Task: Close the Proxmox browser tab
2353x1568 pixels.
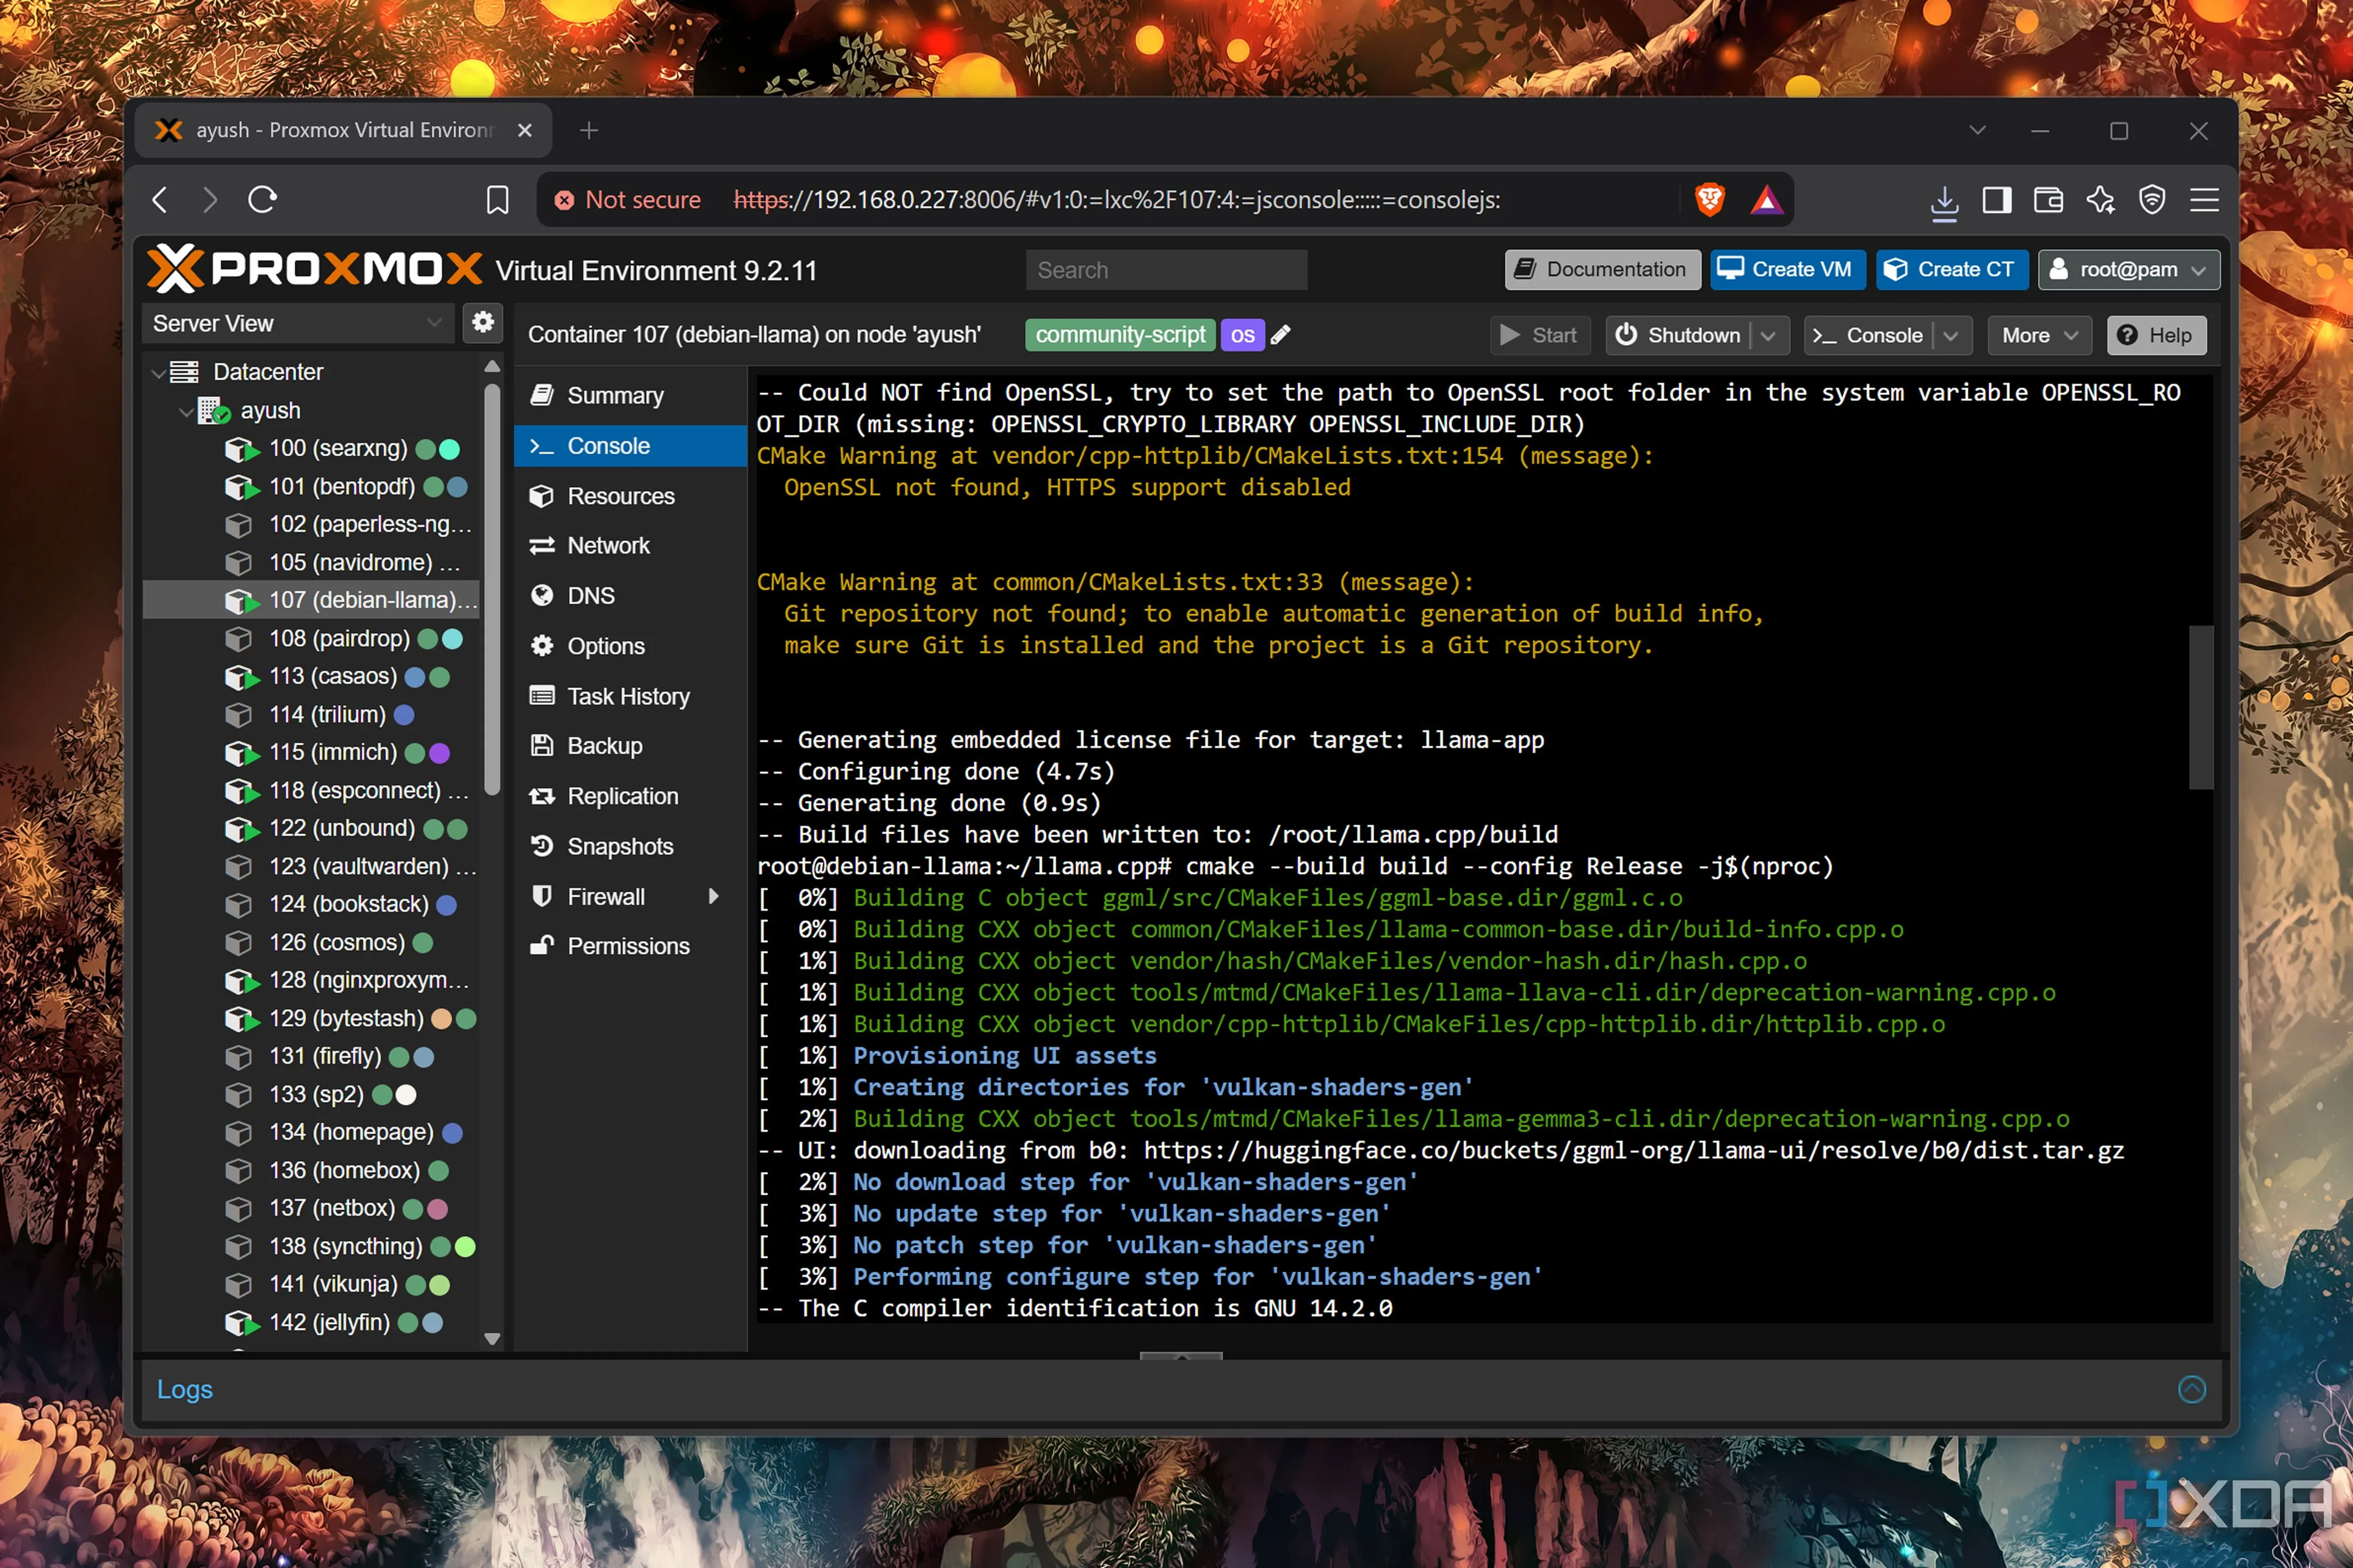Action: point(525,130)
